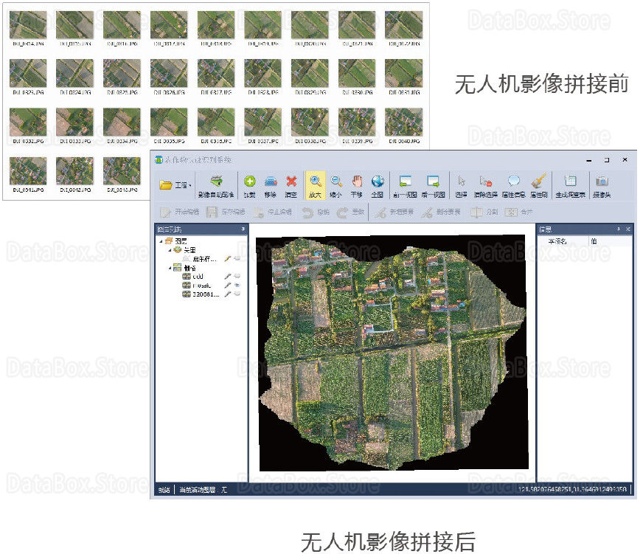Run 影像自动配准 image auto-registration tool
Image resolution: width=643 pixels, height=554 pixels.
point(216,187)
